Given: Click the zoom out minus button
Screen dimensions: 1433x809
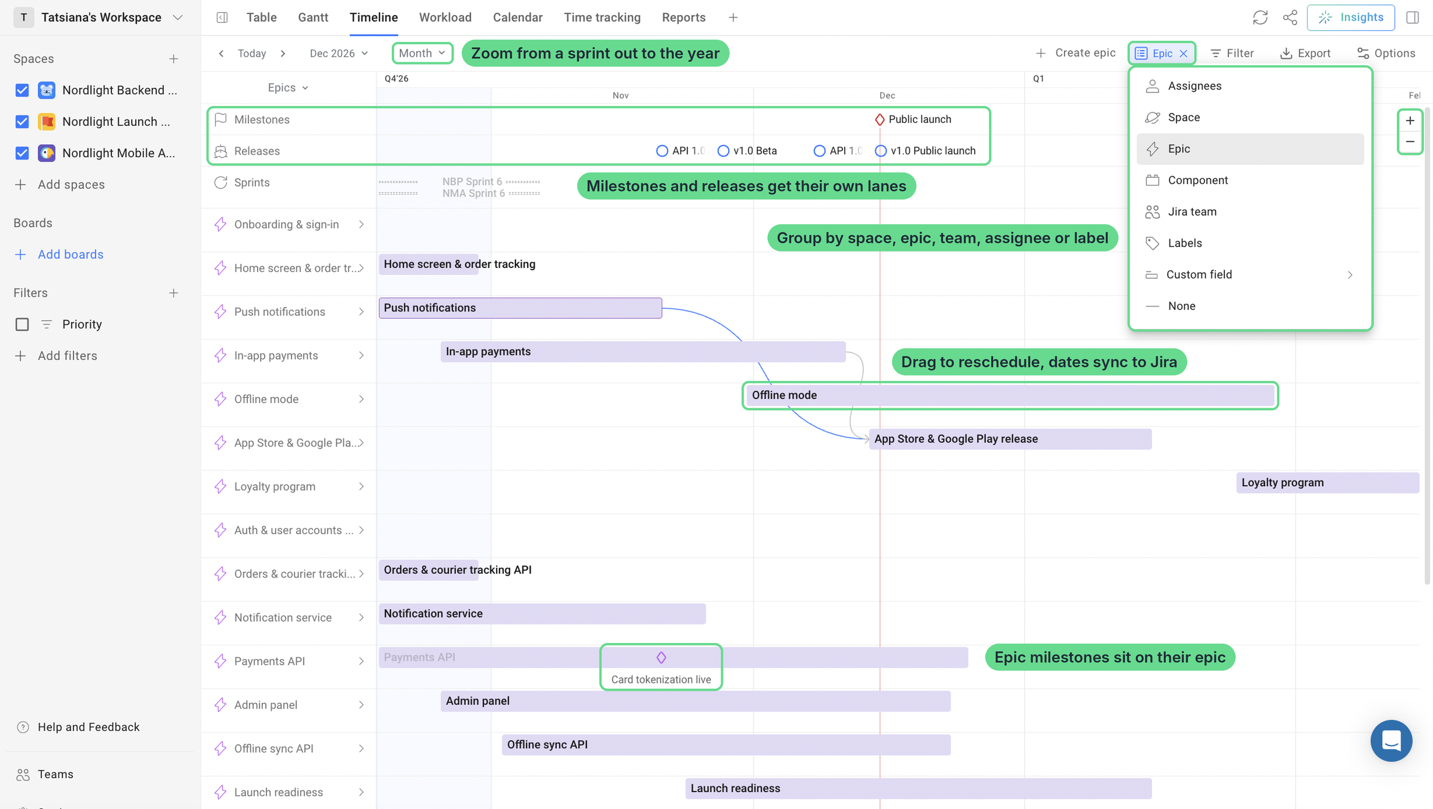Looking at the screenshot, I should 1410,142.
